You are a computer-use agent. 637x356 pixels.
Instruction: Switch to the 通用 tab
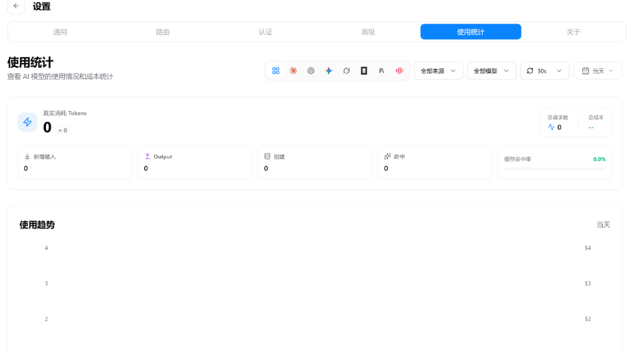pyautogui.click(x=60, y=32)
